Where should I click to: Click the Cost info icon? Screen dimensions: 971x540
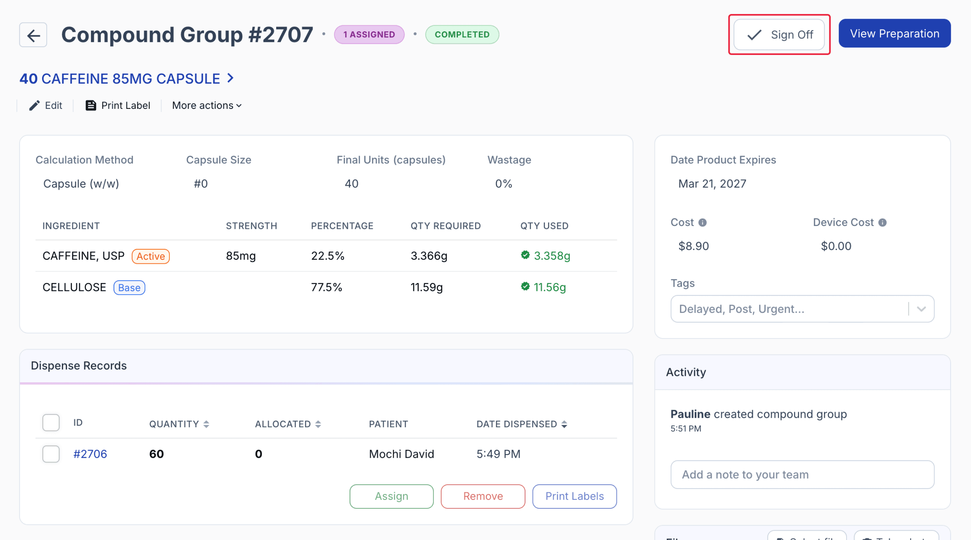click(x=702, y=222)
